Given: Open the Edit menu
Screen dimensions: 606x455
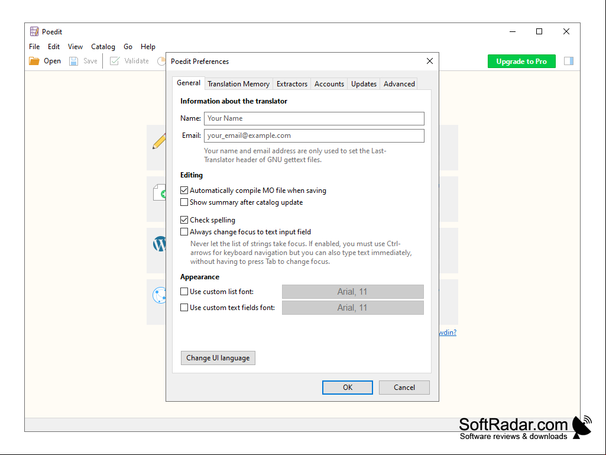Looking at the screenshot, I should click(54, 47).
